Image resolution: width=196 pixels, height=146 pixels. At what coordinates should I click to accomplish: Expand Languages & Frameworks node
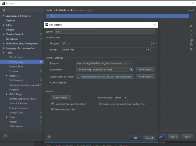(4, 48)
